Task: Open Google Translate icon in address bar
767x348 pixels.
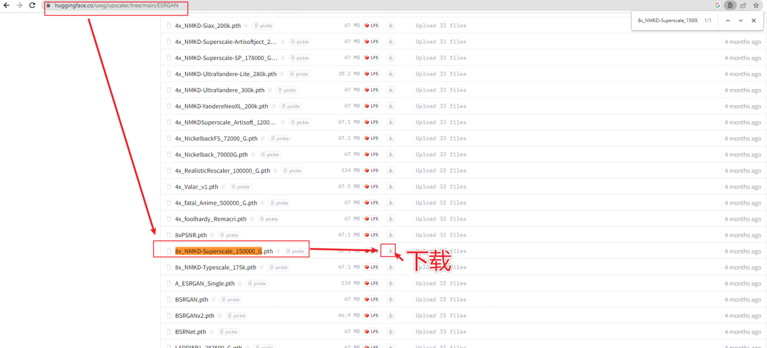Action: coord(718,5)
